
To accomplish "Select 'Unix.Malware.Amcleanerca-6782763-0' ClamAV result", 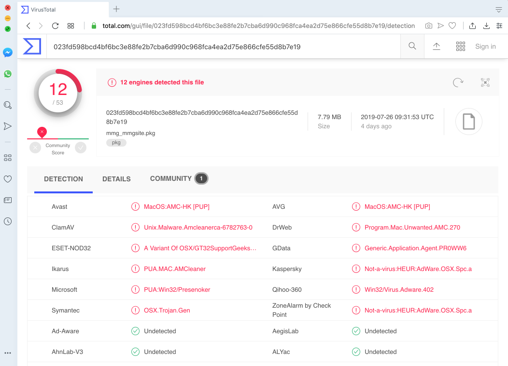I will pyautogui.click(x=198, y=227).
